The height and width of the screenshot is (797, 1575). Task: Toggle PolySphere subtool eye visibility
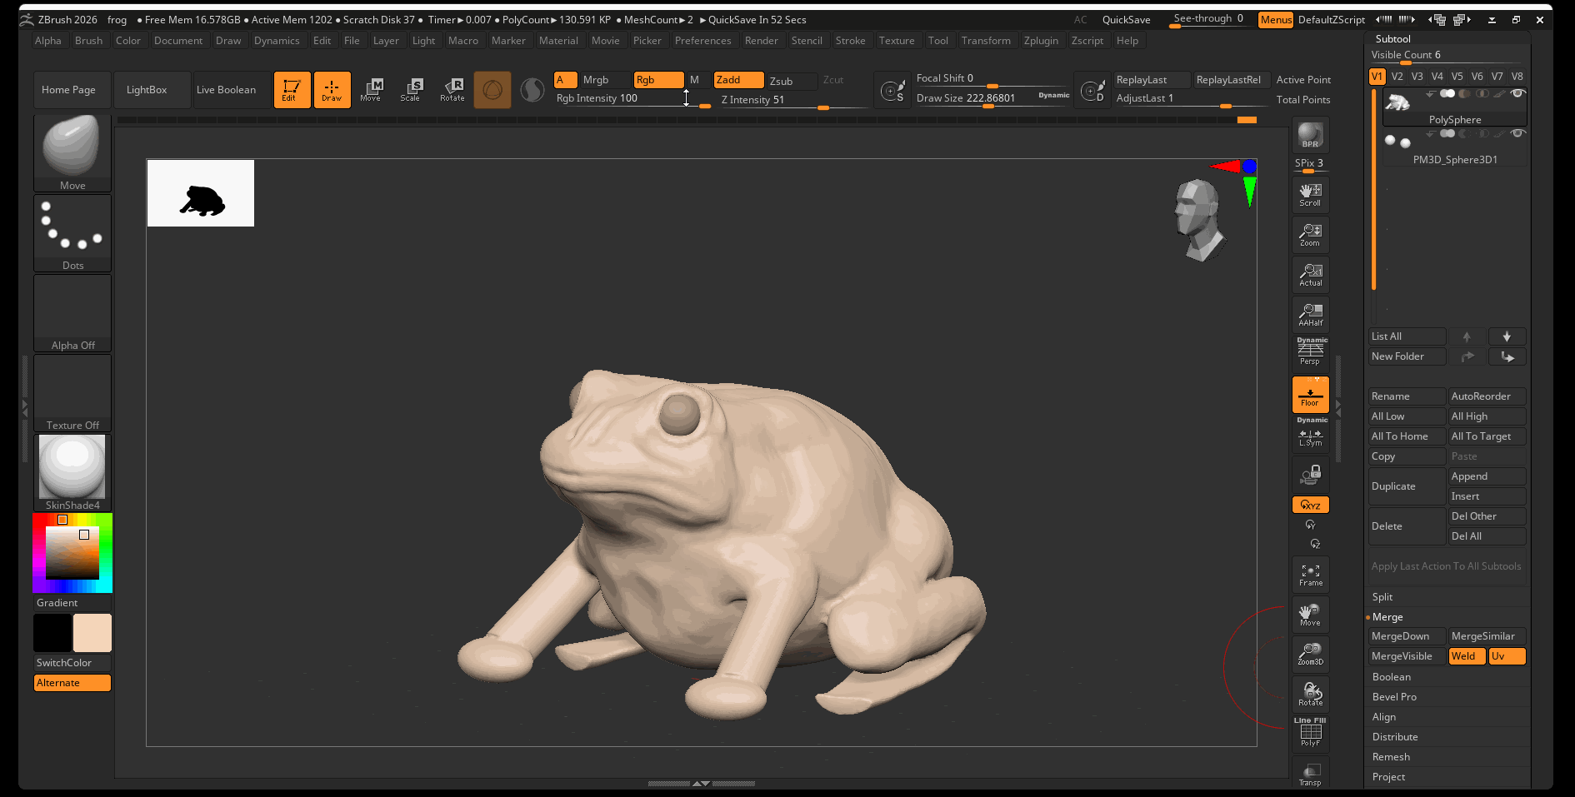click(x=1517, y=93)
